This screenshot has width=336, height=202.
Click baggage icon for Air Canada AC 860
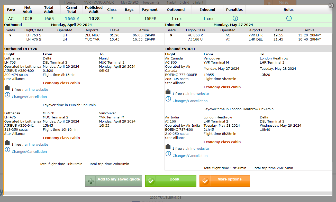tap(168, 92)
